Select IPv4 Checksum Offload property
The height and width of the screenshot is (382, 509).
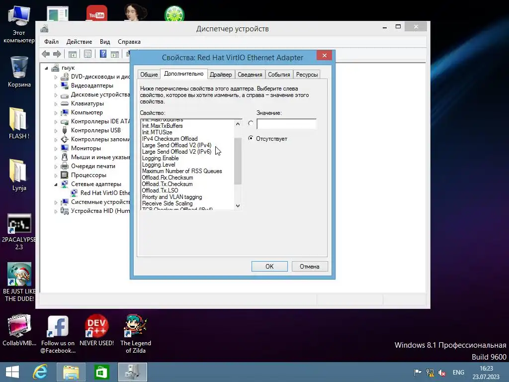point(170,139)
